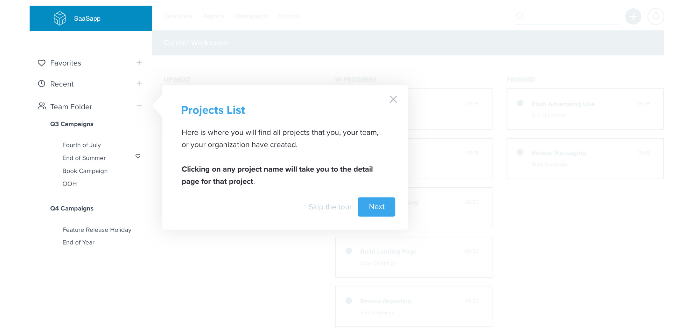Click the Next button in tour
This screenshot has height=332, width=700.
coord(376,207)
